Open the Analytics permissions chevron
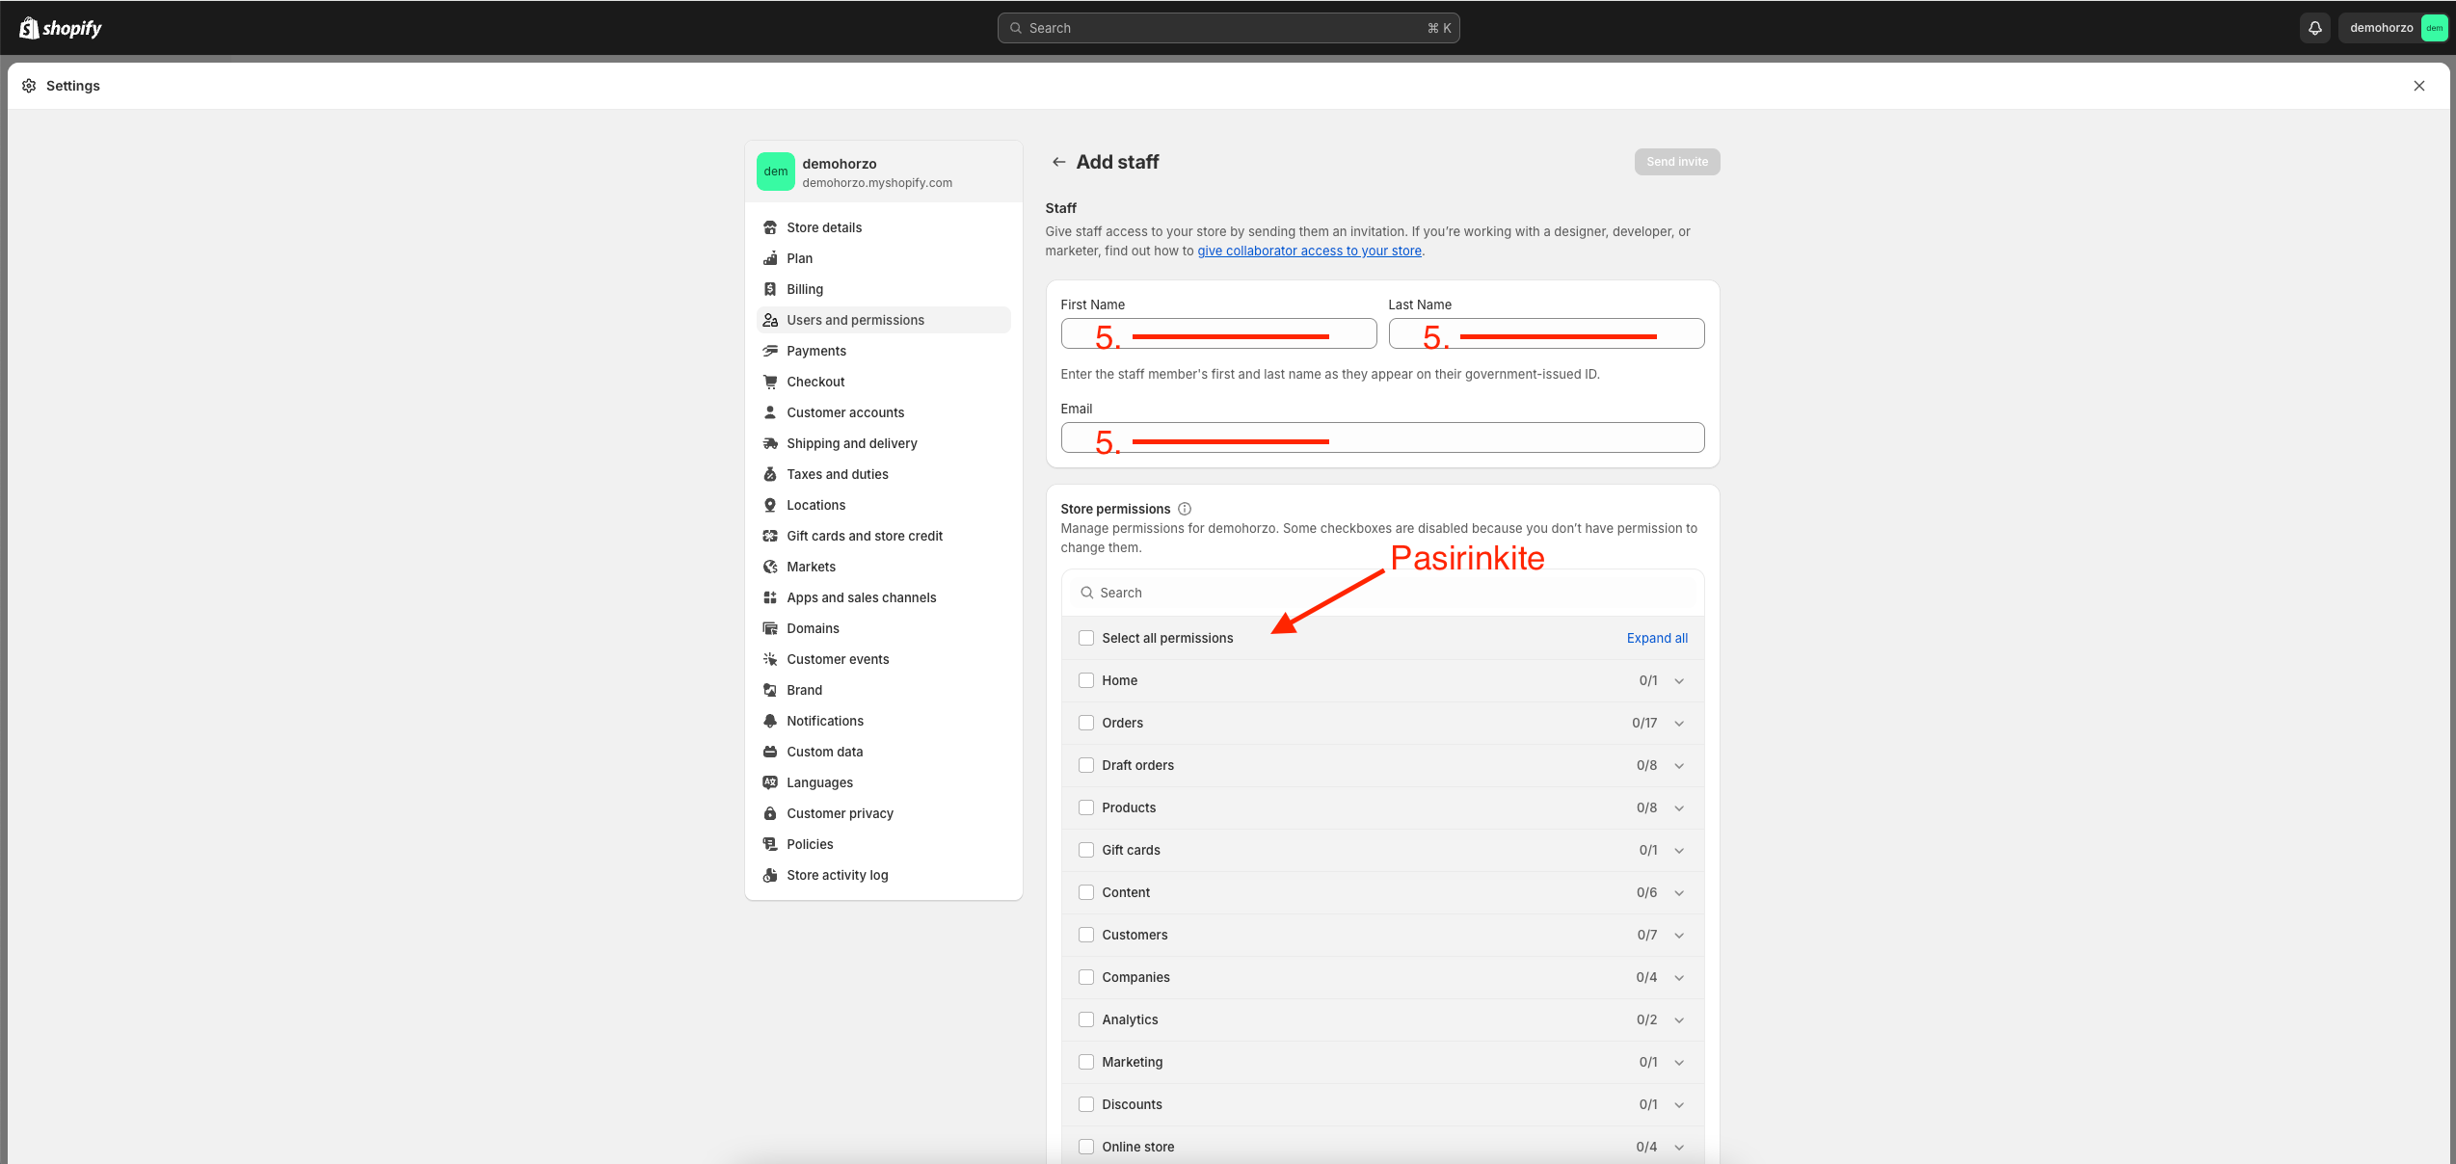The width and height of the screenshot is (2456, 1164). 1679,1020
